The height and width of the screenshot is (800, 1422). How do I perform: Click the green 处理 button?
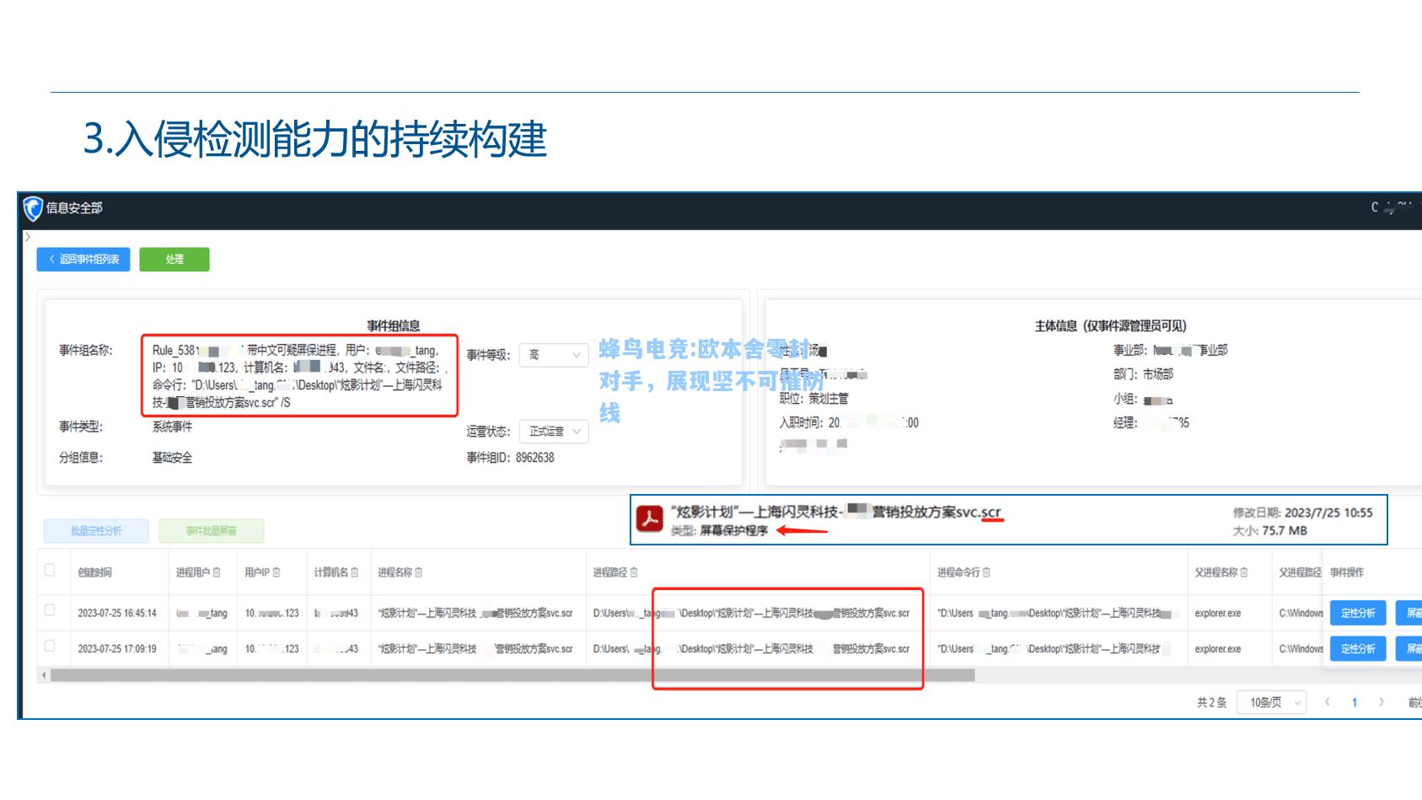[174, 260]
